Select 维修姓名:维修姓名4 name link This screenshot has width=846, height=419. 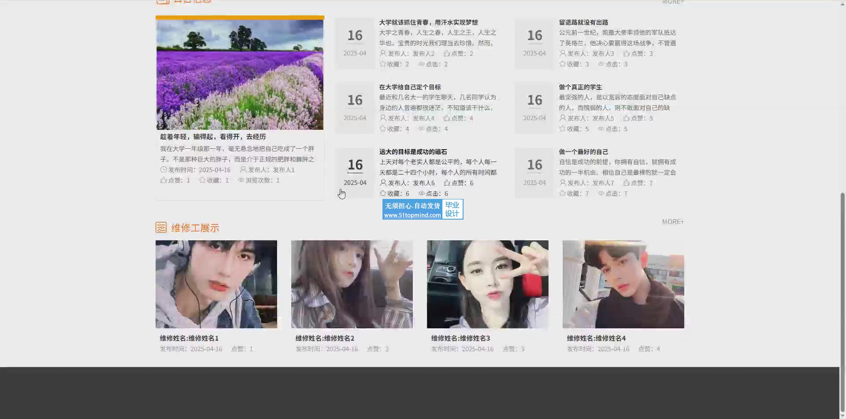pos(596,338)
